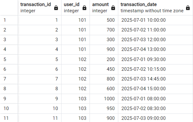Click the date cell 2025-07-04 15:00:00

[155, 89]
